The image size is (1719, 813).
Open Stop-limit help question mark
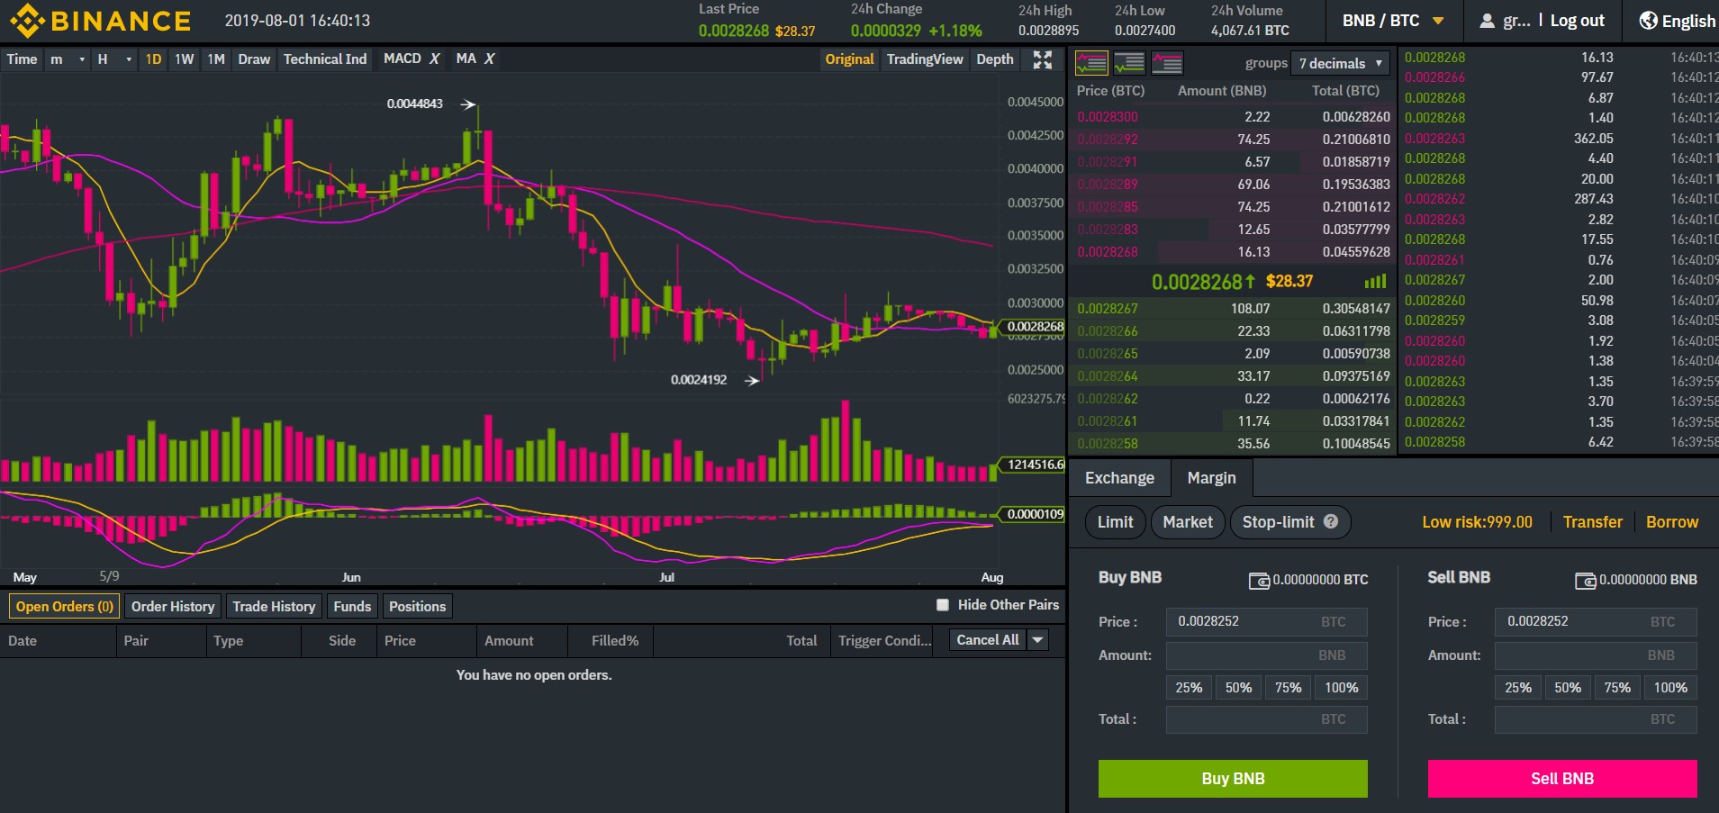1331,521
